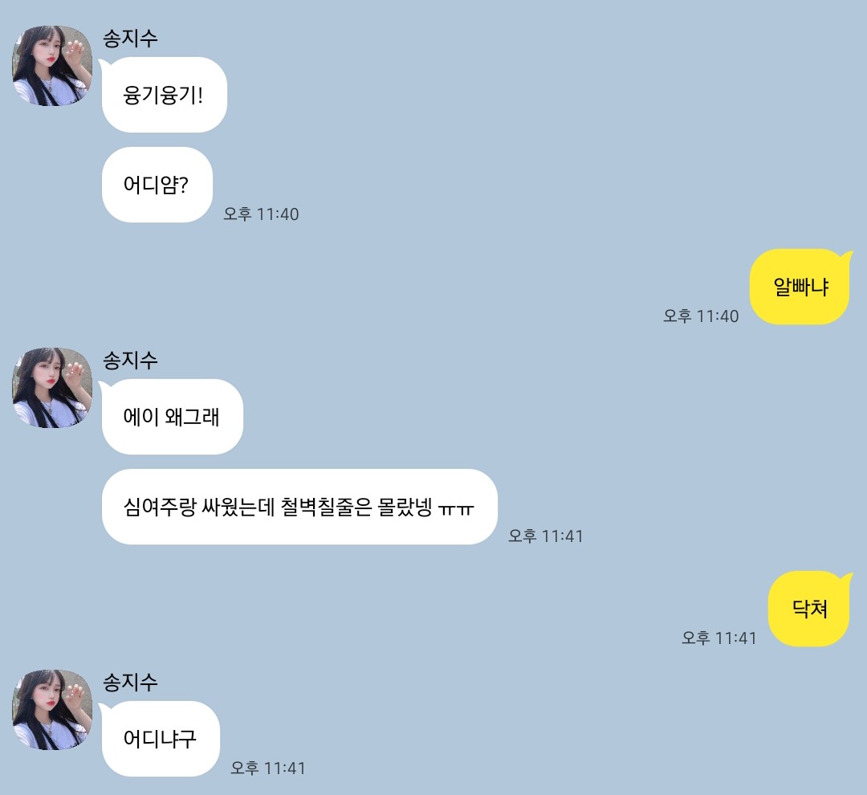The width and height of the screenshot is (867, 795).
Task: Click the 오후 11:41 timestamp beside '닥쳐'
Action: [x=718, y=638]
